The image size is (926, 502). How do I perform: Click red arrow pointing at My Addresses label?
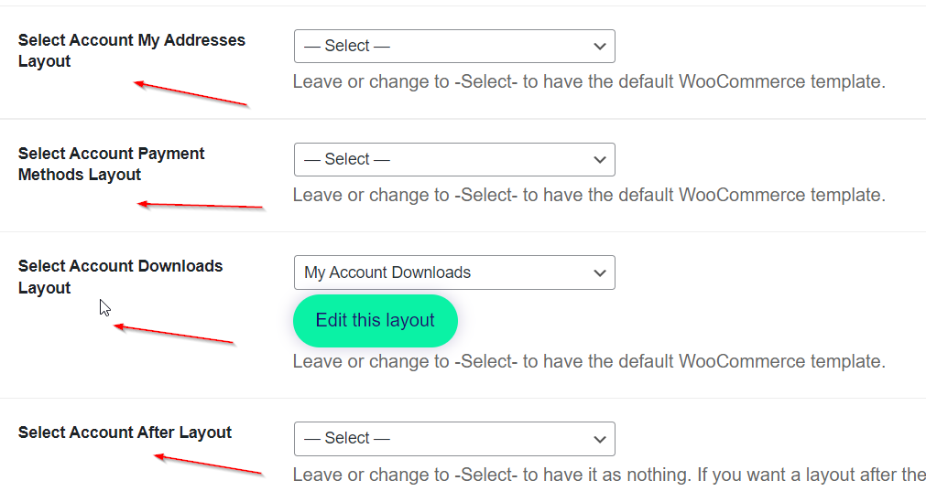pyautogui.click(x=191, y=94)
